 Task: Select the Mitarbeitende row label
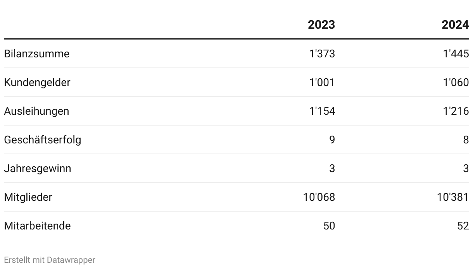pos(37,226)
